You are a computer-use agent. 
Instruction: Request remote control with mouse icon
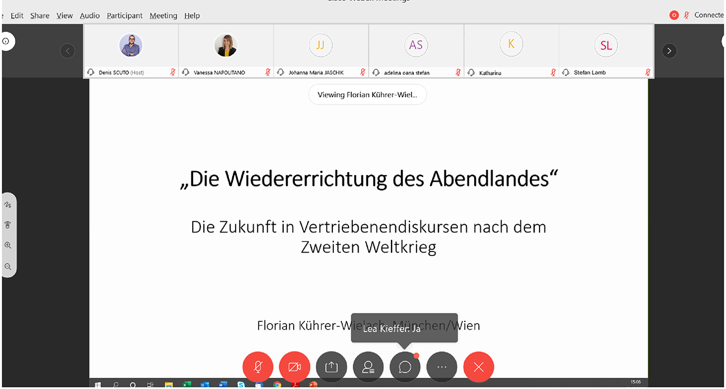click(8, 225)
